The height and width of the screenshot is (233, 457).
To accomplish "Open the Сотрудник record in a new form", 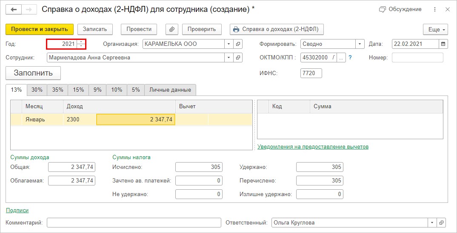I will 238,58.
